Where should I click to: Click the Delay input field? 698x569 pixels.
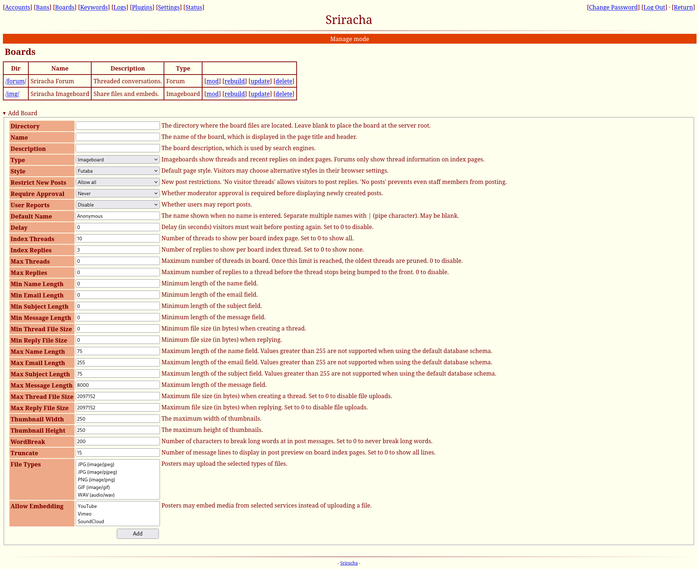[118, 227]
